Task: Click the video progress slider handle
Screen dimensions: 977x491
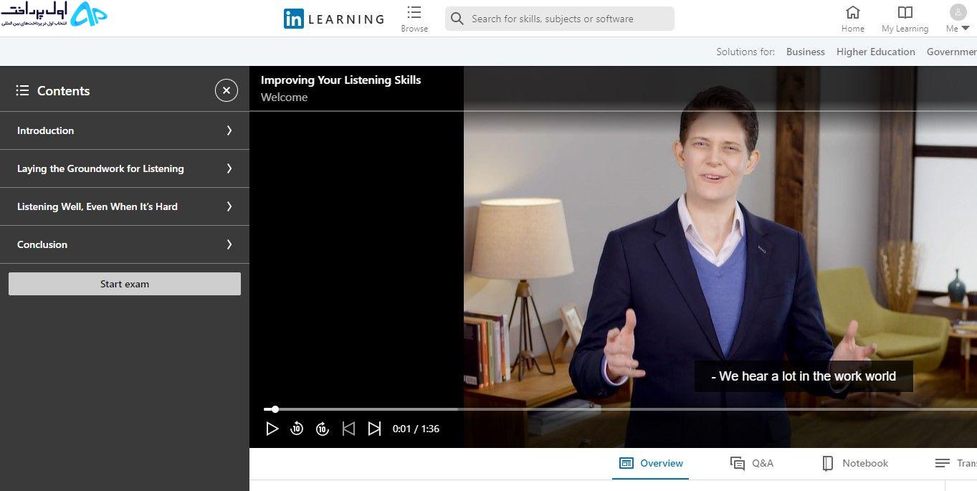Action: (x=275, y=409)
